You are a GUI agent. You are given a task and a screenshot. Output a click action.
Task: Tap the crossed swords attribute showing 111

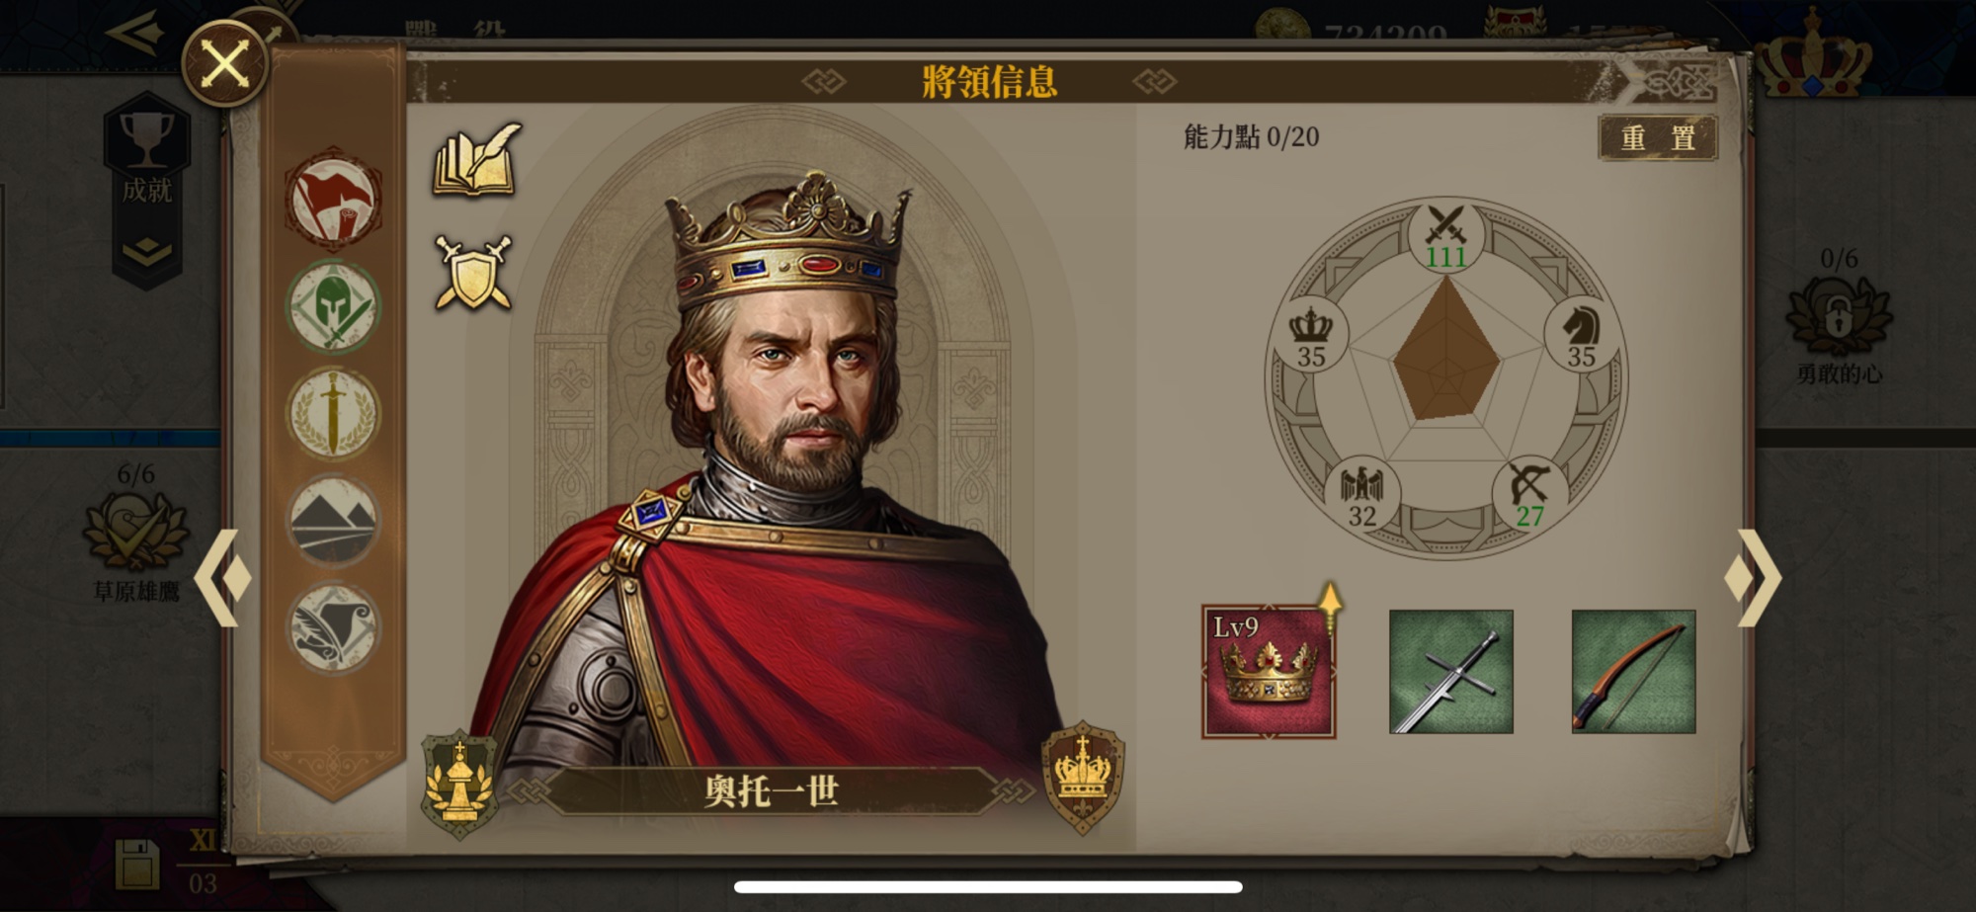[1446, 237]
